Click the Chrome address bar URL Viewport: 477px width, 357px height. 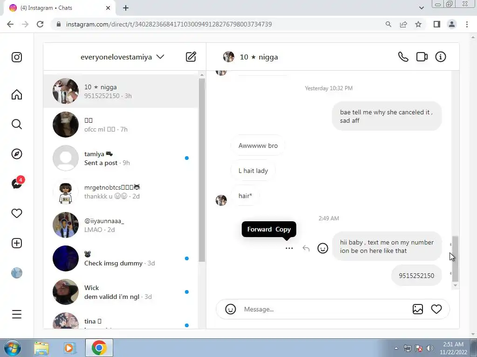click(169, 24)
